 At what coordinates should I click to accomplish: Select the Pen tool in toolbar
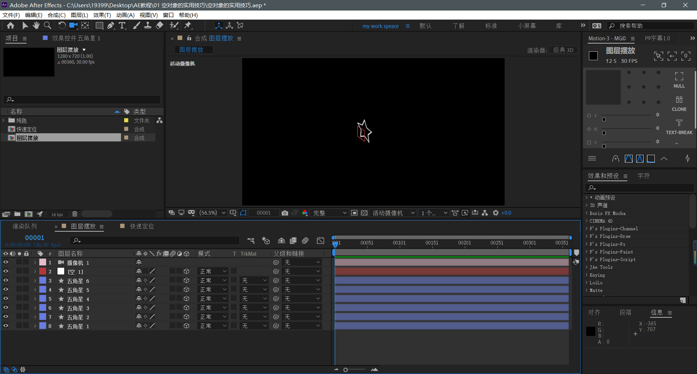[111, 25]
